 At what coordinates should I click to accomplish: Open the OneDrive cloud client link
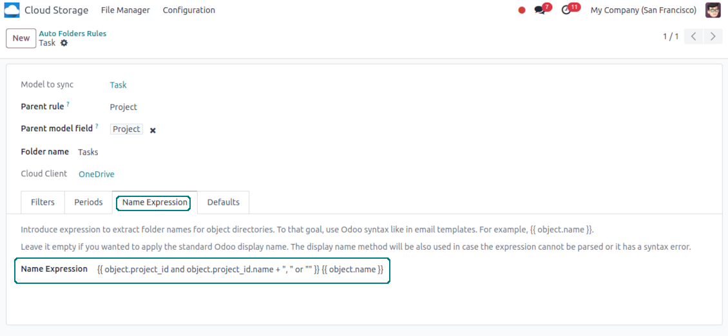click(97, 174)
